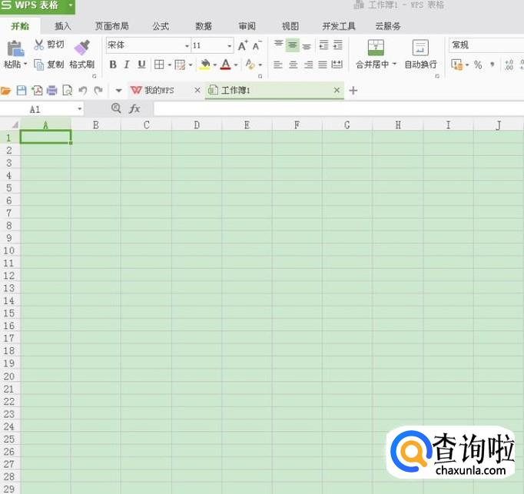Click the formula bar input field
The width and height of the screenshot is (524, 494).
[x=339, y=109]
